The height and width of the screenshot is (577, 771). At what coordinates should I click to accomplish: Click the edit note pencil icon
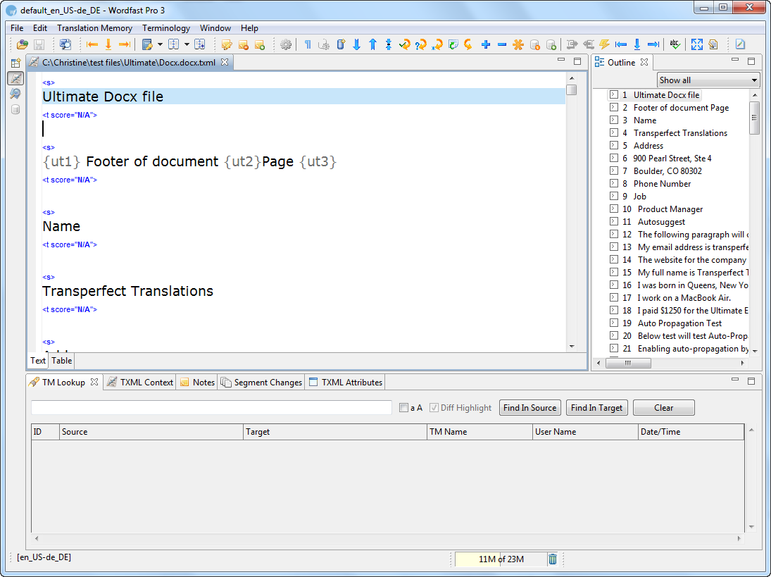(x=227, y=45)
